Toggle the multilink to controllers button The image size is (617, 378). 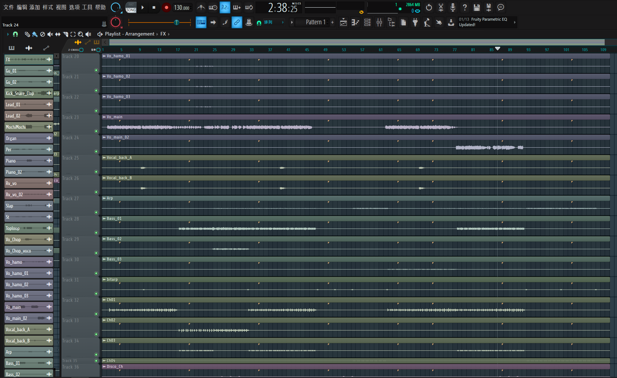point(237,22)
